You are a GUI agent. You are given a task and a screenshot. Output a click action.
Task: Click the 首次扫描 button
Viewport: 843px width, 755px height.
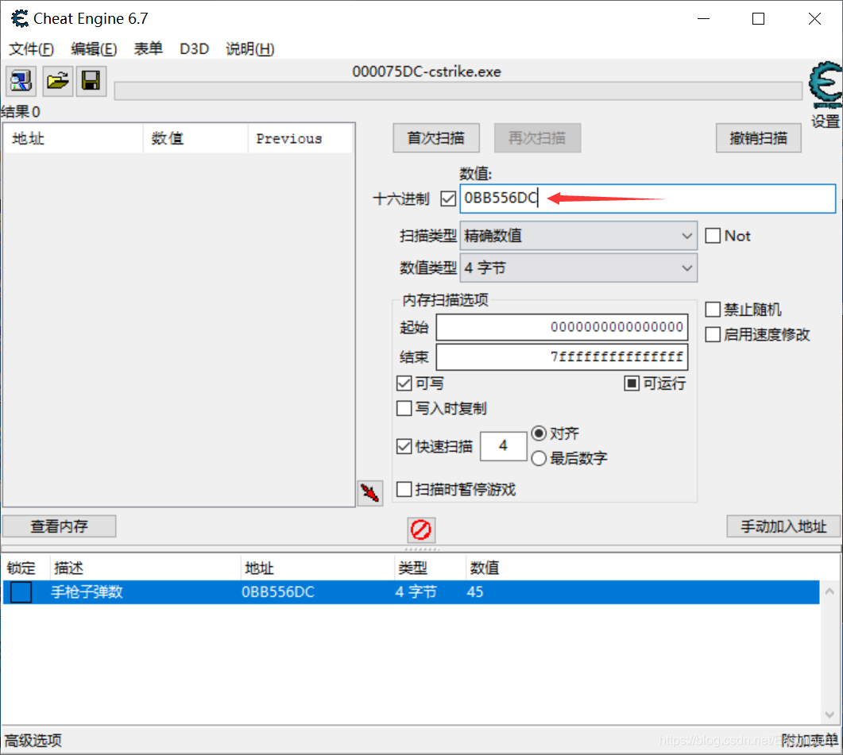pyautogui.click(x=436, y=138)
